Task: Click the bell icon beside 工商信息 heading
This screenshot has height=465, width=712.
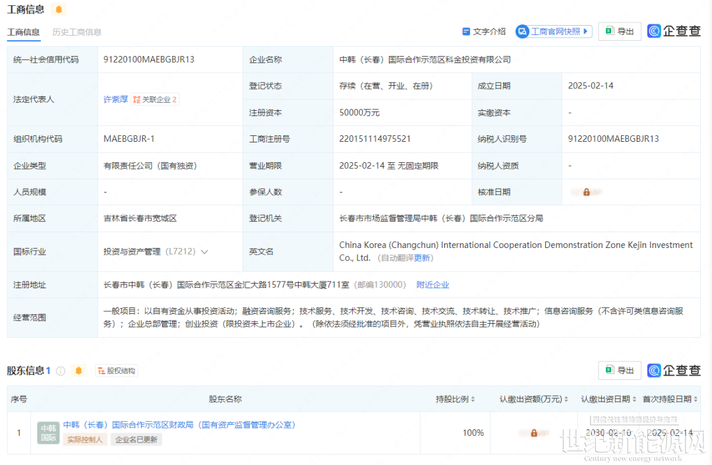Action: [59, 9]
